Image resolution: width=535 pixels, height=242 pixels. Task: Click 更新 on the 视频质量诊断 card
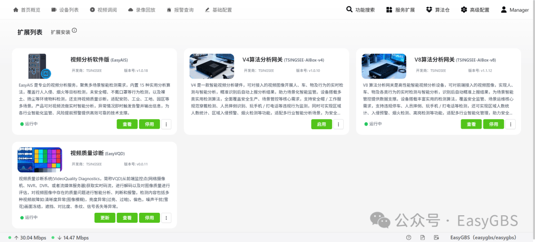[x=105, y=218]
